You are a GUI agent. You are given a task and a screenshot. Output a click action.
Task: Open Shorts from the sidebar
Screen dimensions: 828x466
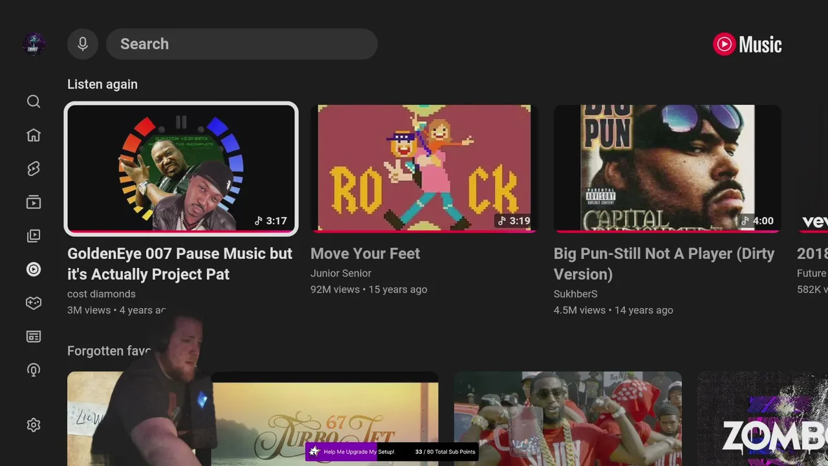[x=34, y=168]
